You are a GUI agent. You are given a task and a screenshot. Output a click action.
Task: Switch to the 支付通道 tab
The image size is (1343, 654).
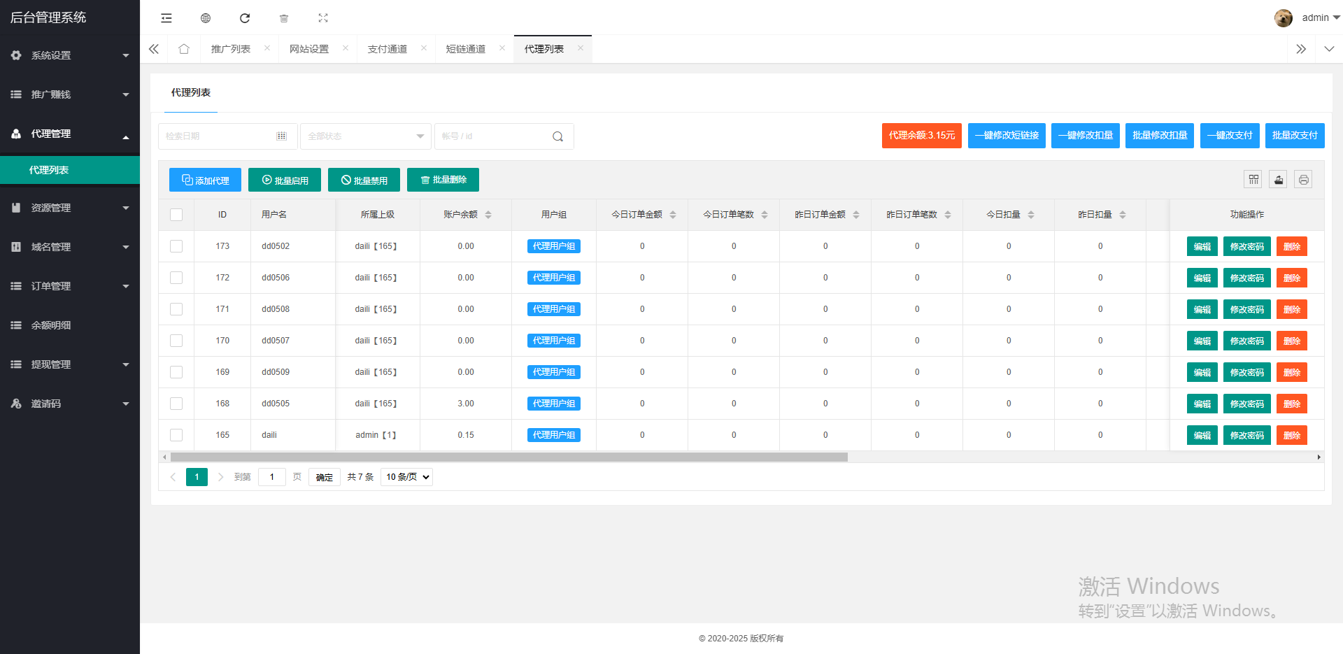(x=388, y=49)
